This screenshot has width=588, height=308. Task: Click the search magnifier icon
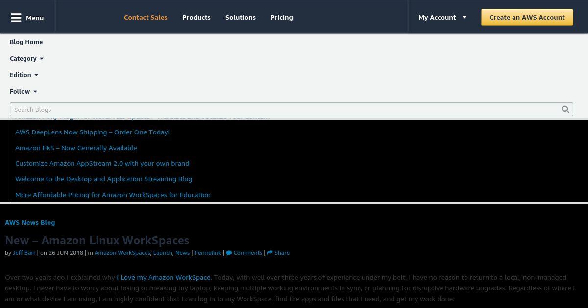565,110
